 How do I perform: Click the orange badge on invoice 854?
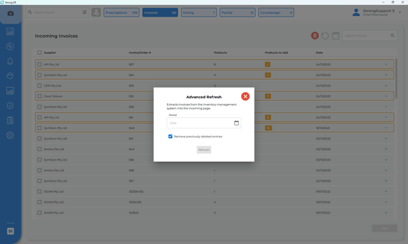[267, 75]
